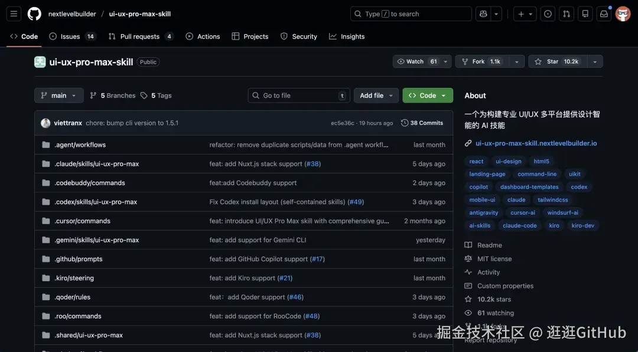Open 'feat:add Codebuddy support' commit message
638x352 pixels.
[x=253, y=183]
